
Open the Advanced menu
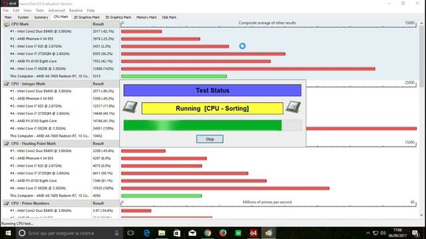57,11
